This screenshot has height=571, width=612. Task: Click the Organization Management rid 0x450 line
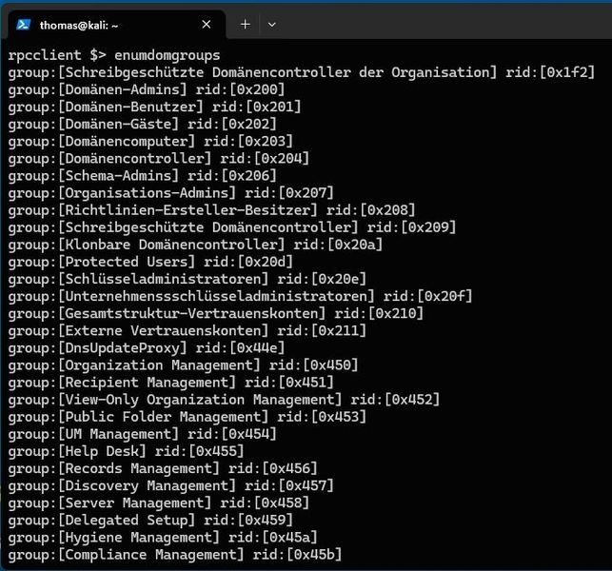(x=183, y=364)
